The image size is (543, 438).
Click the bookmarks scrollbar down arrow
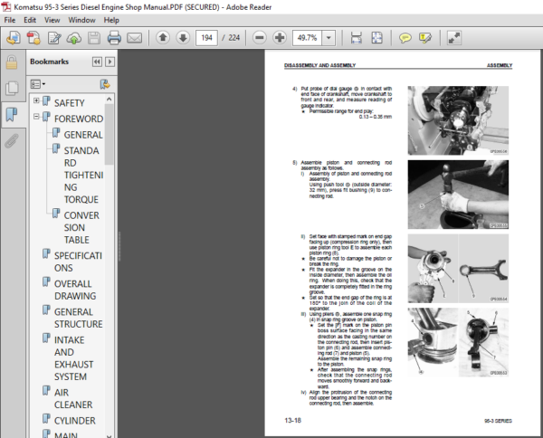(110, 435)
